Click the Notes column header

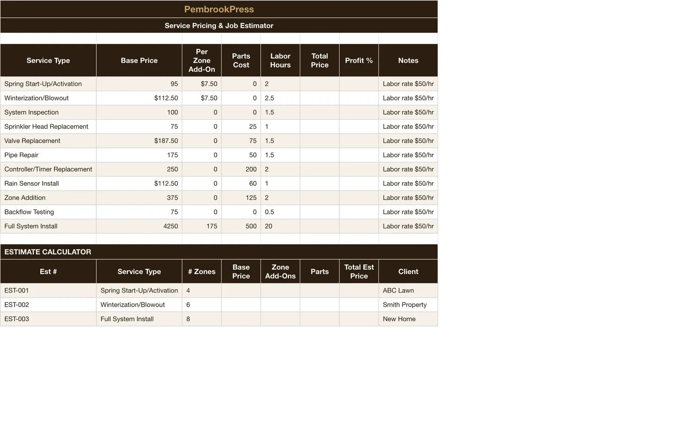[x=408, y=61]
